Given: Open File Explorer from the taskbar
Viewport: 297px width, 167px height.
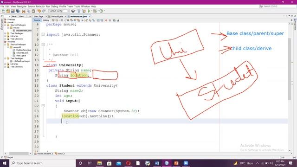Looking at the screenshot, I should click(99, 163).
